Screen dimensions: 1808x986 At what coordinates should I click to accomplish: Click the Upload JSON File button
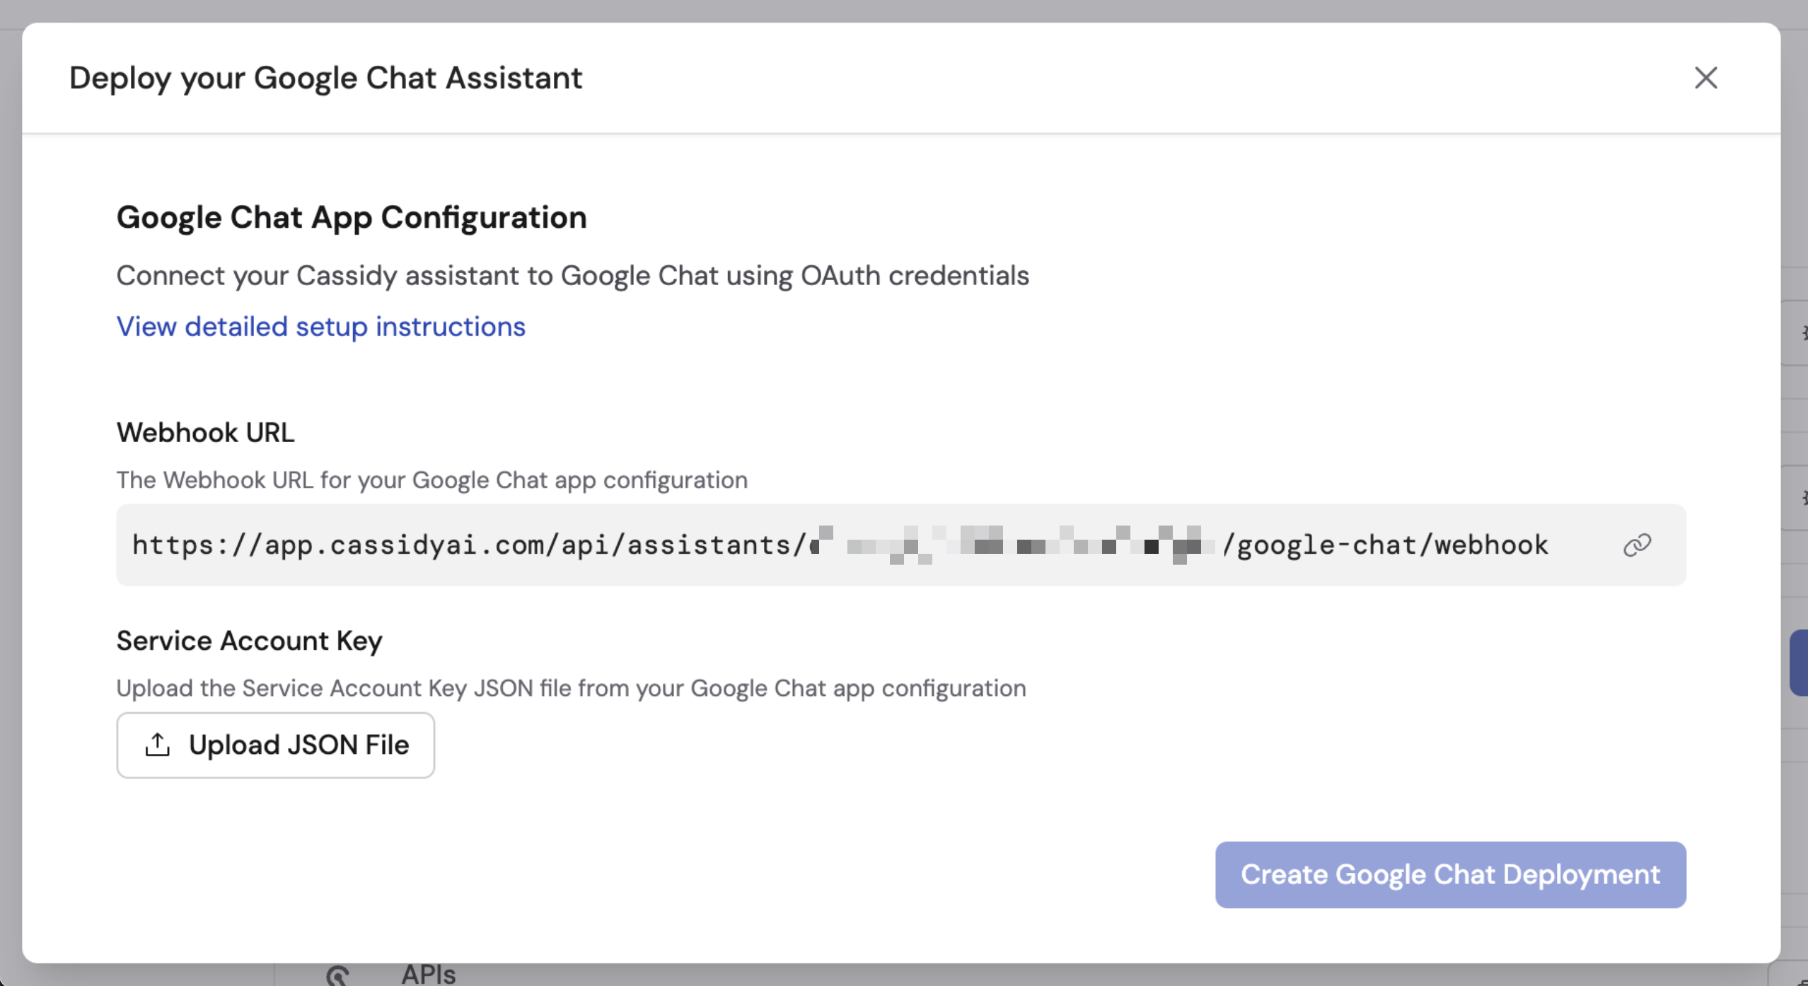pos(275,745)
